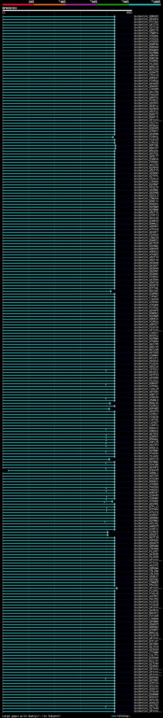
Task: Select hit label UniRef100_Q40665
Action: pyautogui.click(x=146, y=84)
